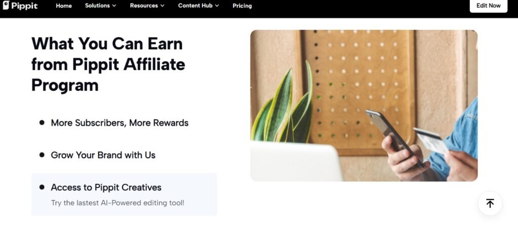Click the scroll-to-top arrow button
This screenshot has height=226, width=518.
490,203
